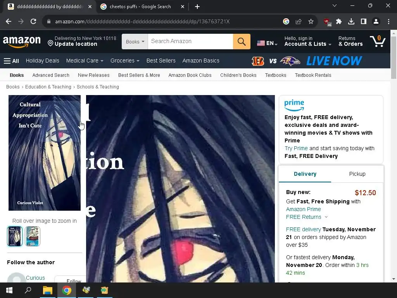Image resolution: width=397 pixels, height=298 pixels.
Task: Submit search with magnifier button
Action: [242, 42]
